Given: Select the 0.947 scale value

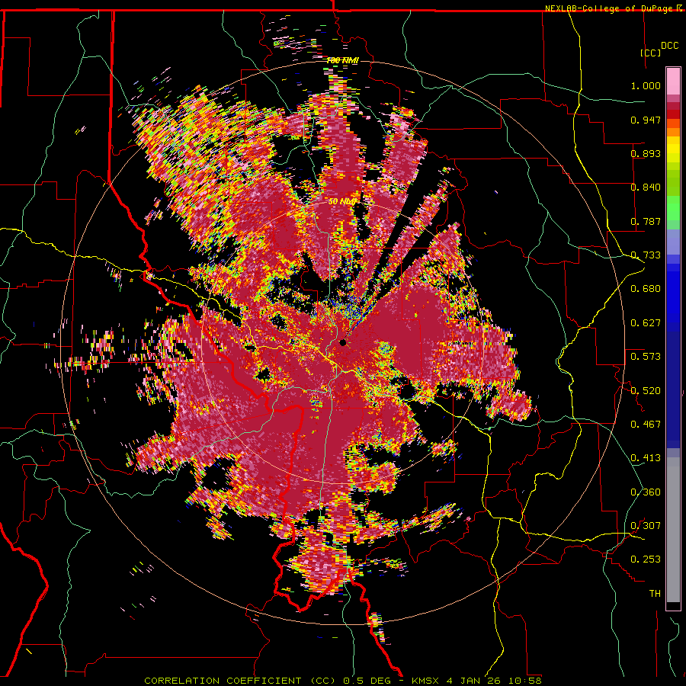Looking at the screenshot, I should tap(646, 120).
